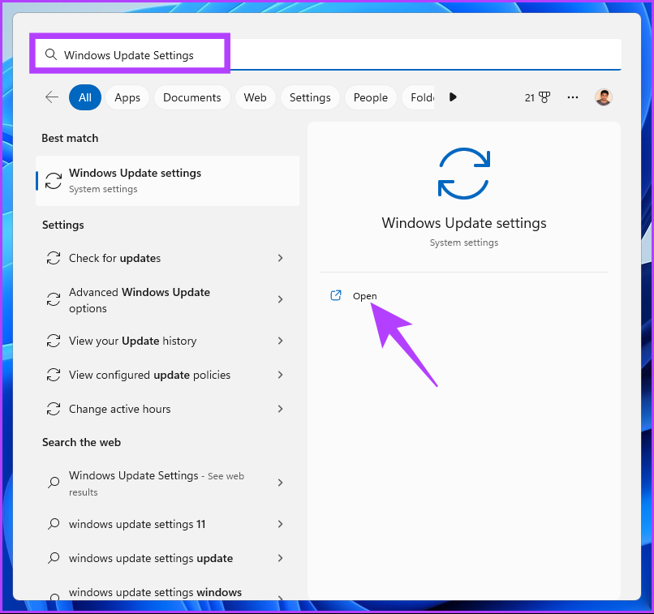Expand Check for updates result options
654x614 pixels.
click(x=280, y=258)
